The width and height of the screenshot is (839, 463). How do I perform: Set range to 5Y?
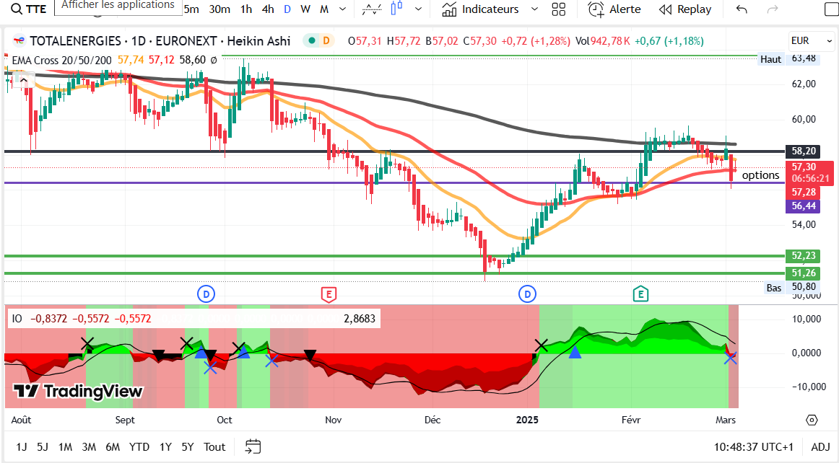[x=187, y=447]
